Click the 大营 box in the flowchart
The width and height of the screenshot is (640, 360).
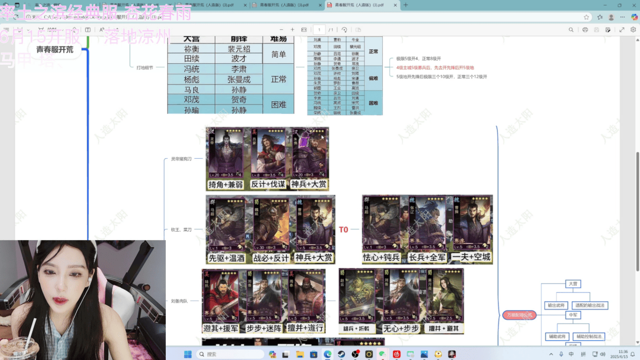[573, 284]
